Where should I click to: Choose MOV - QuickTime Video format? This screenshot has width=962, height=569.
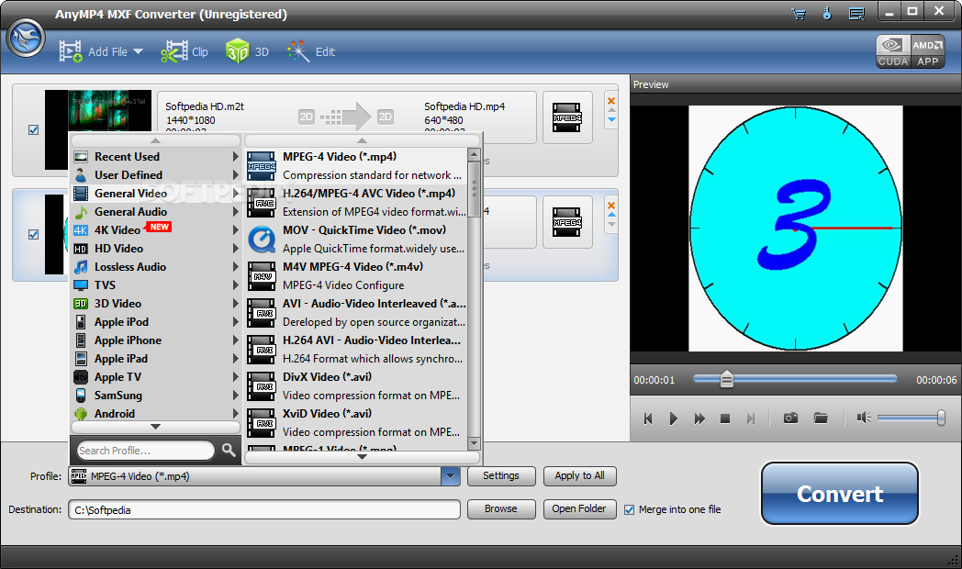tap(356, 240)
